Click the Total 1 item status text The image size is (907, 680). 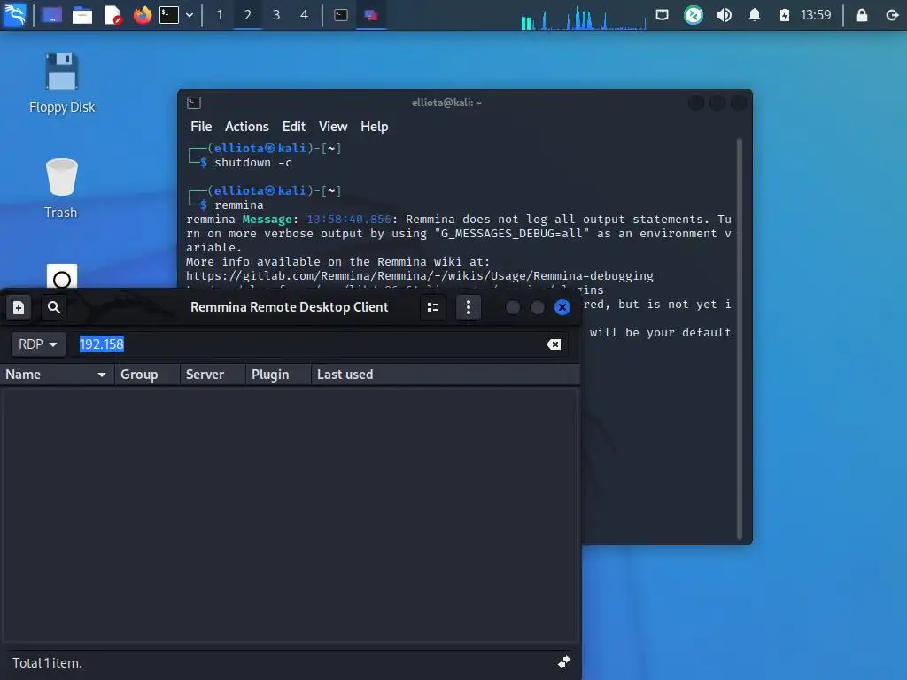coord(47,663)
